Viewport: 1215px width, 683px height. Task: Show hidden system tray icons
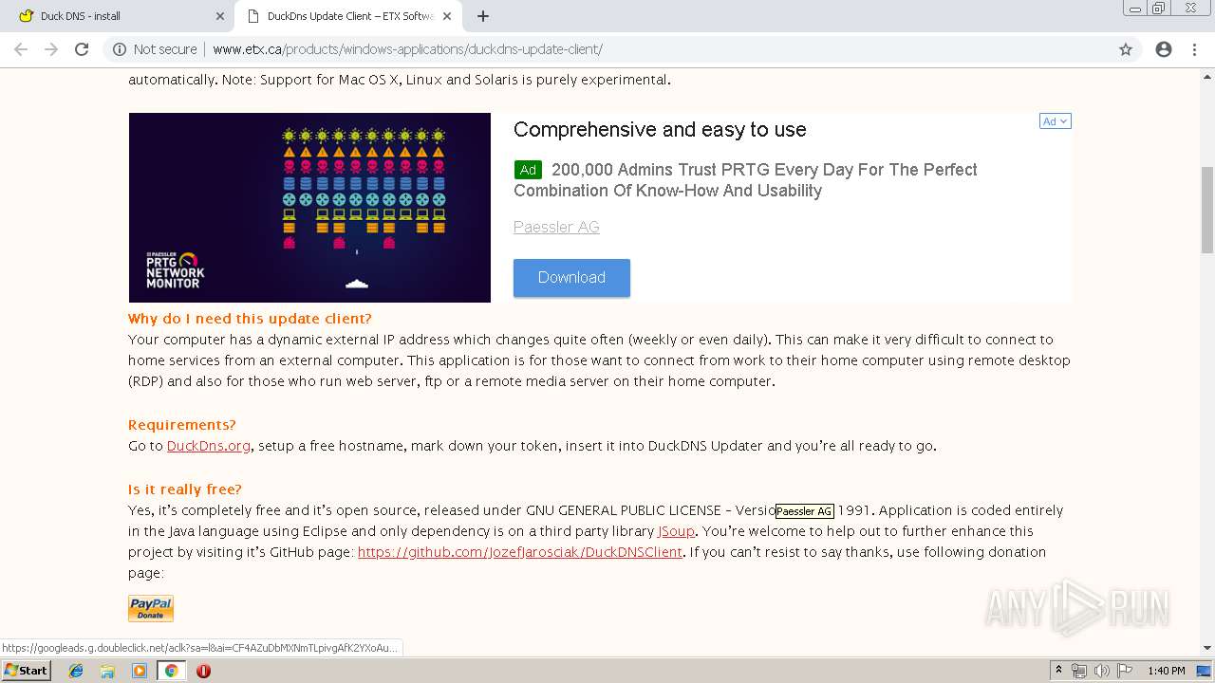pyautogui.click(x=1058, y=671)
